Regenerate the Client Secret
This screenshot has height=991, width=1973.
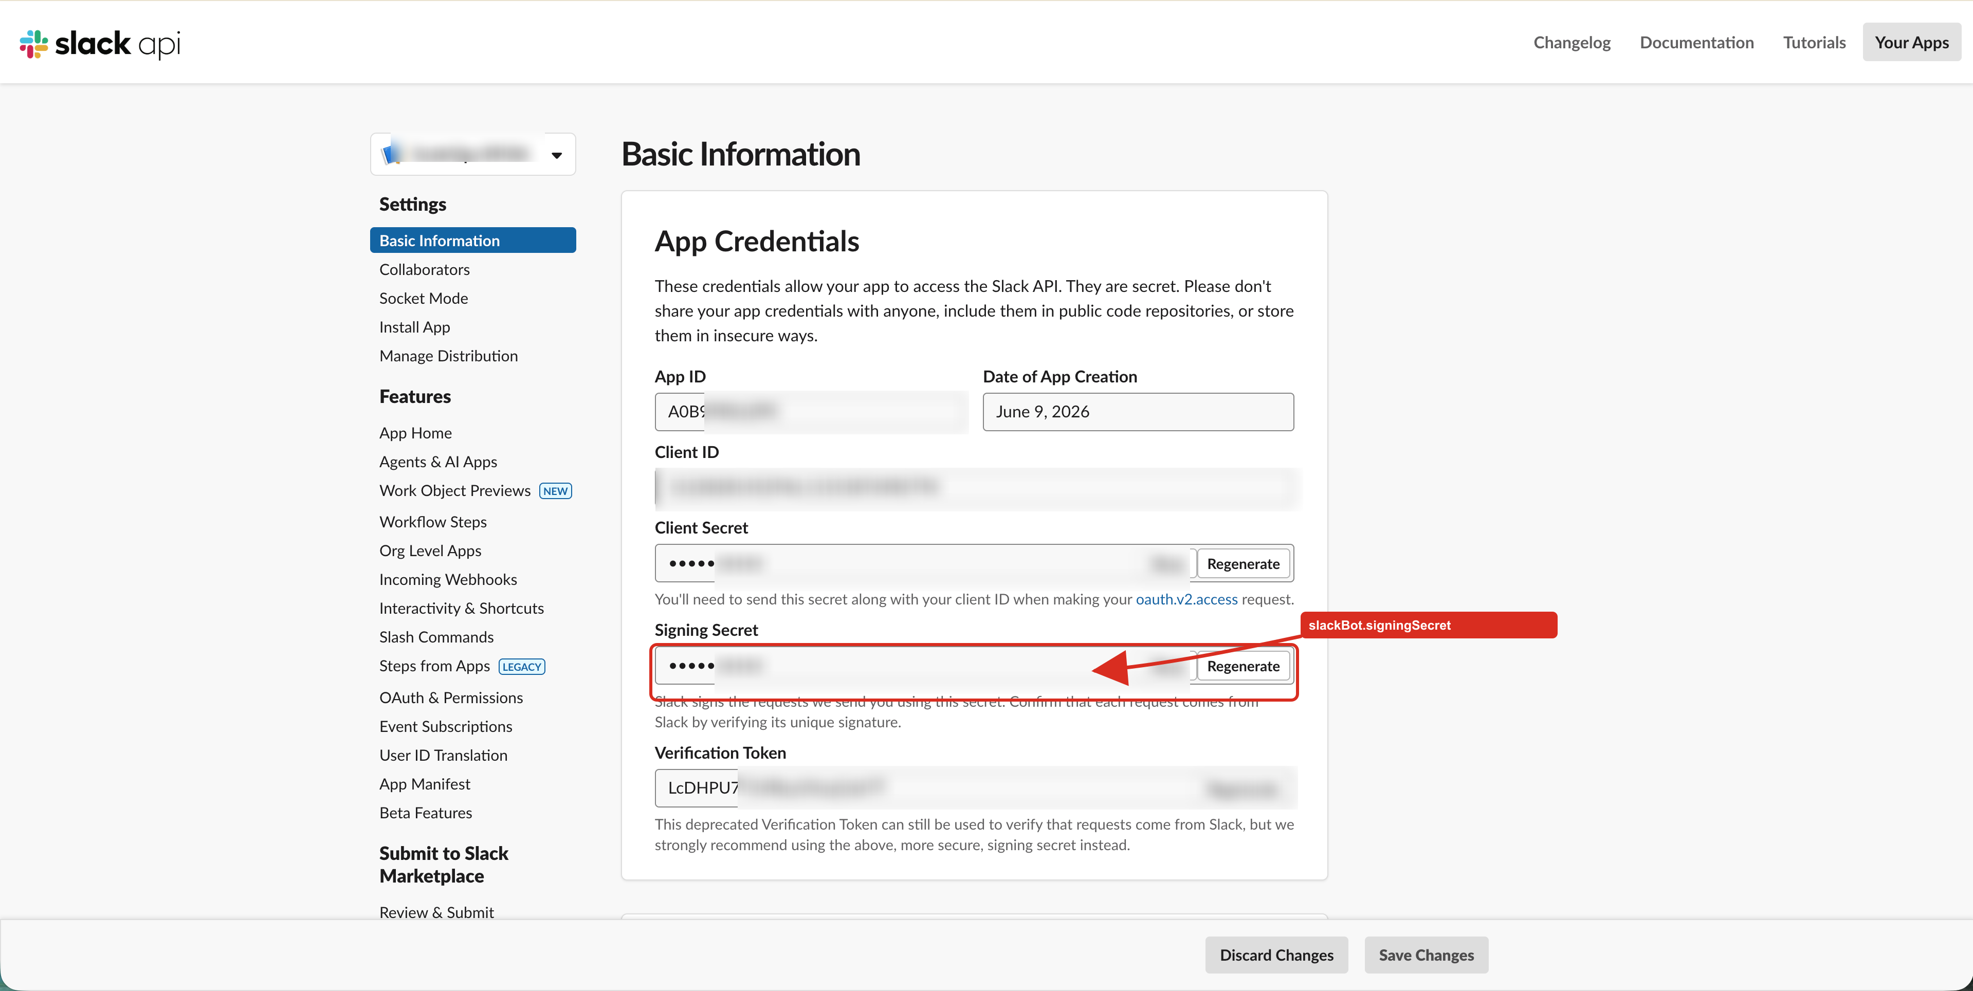1243,564
